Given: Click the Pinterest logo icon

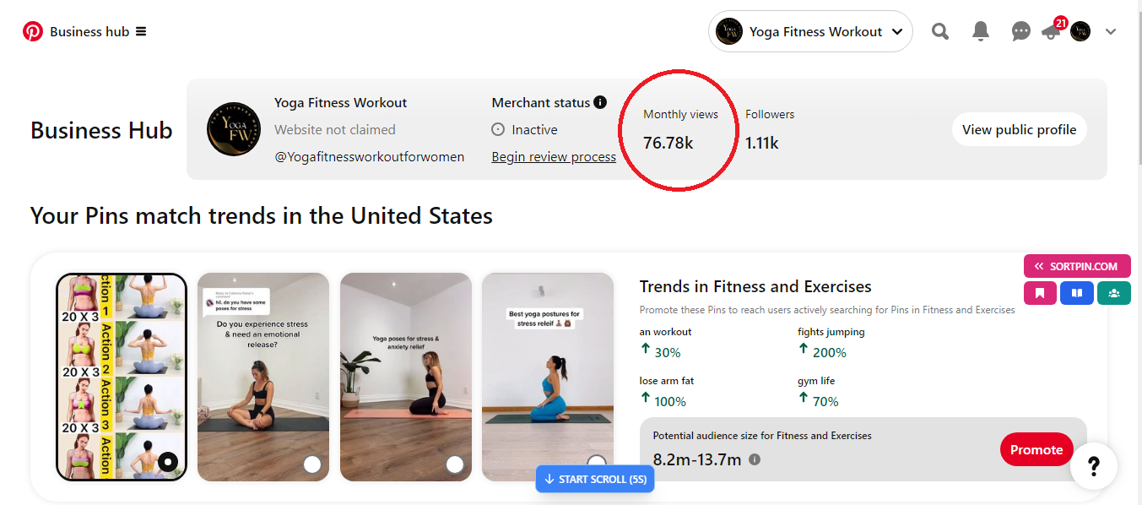Looking at the screenshot, I should 33,32.
